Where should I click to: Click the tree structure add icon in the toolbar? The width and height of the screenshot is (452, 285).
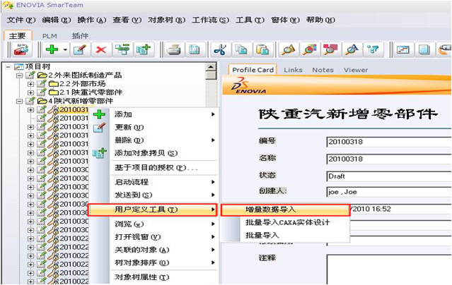[122, 50]
